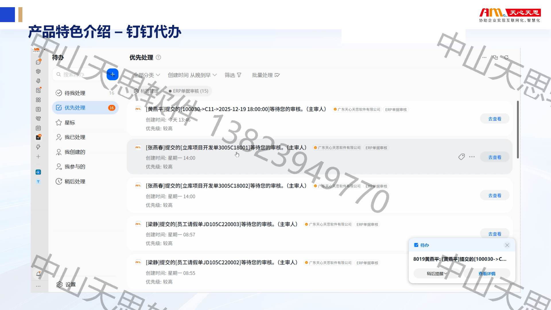The height and width of the screenshot is (310, 551).
Task: Click the blue add to-do plus button
Action: [x=112, y=75]
